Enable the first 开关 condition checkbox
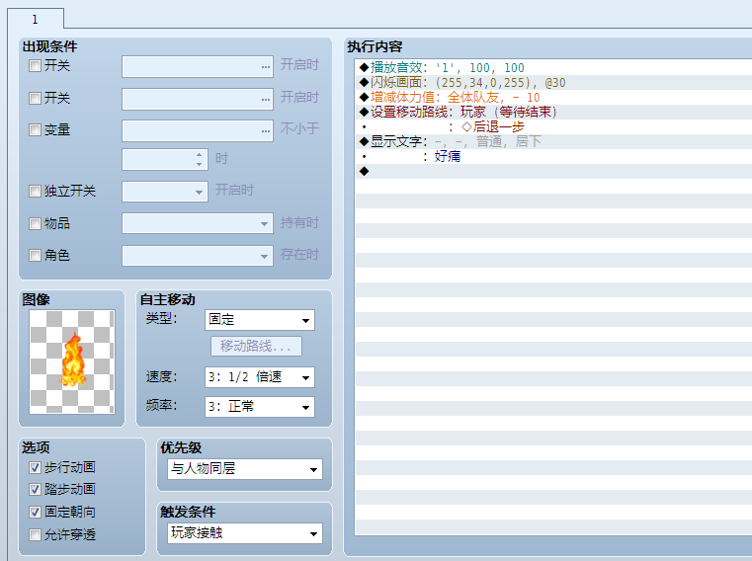The width and height of the screenshot is (752, 561). pos(35,66)
